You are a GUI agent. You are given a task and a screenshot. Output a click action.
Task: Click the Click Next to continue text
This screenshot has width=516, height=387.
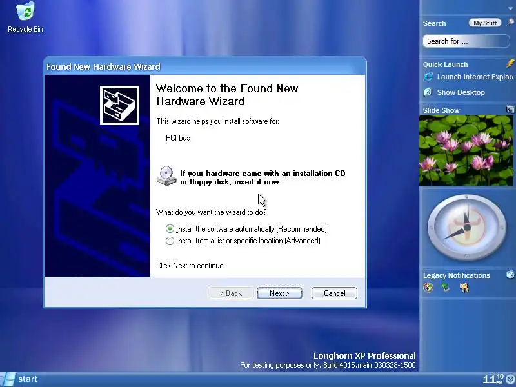coord(190,266)
